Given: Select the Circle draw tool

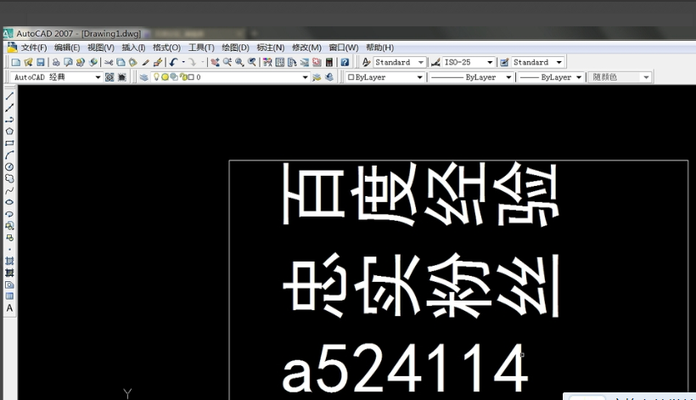Looking at the screenshot, I should 9,167.
